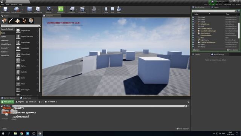
Task: Pick Point Light from the Place list
Action: 27,48
